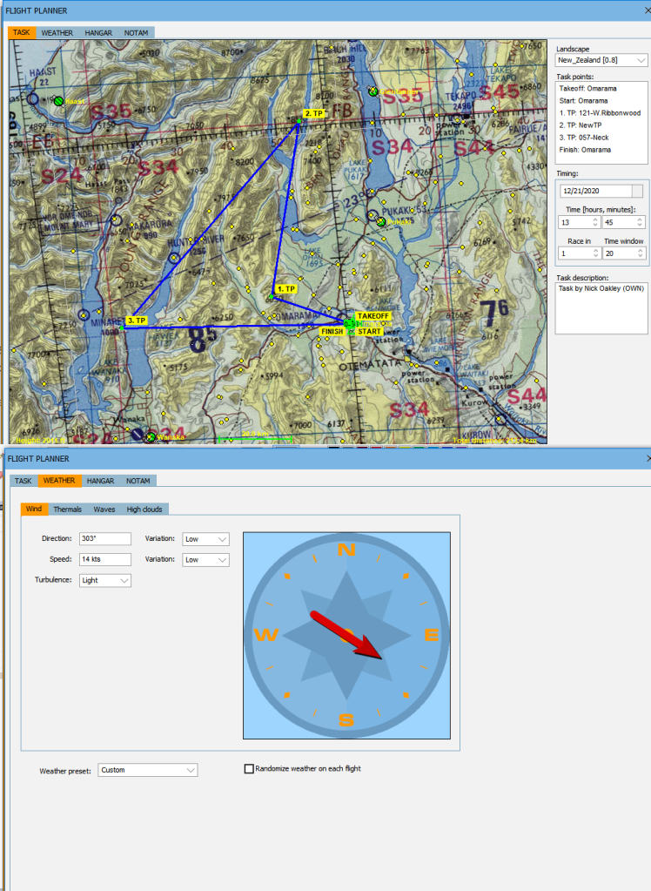
Task: Click the Wanaka airfield marker on map
Action: 151,436
